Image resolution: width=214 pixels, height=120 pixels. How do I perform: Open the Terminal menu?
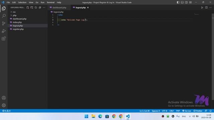pos(50,2)
